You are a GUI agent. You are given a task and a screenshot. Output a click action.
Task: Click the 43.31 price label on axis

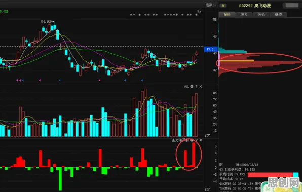pos(211,49)
